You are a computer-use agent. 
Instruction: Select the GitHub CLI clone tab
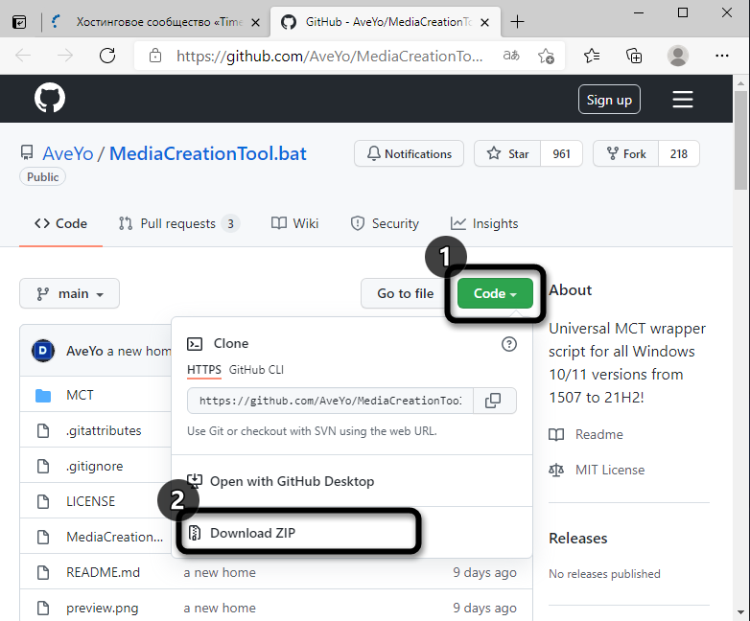(x=256, y=370)
